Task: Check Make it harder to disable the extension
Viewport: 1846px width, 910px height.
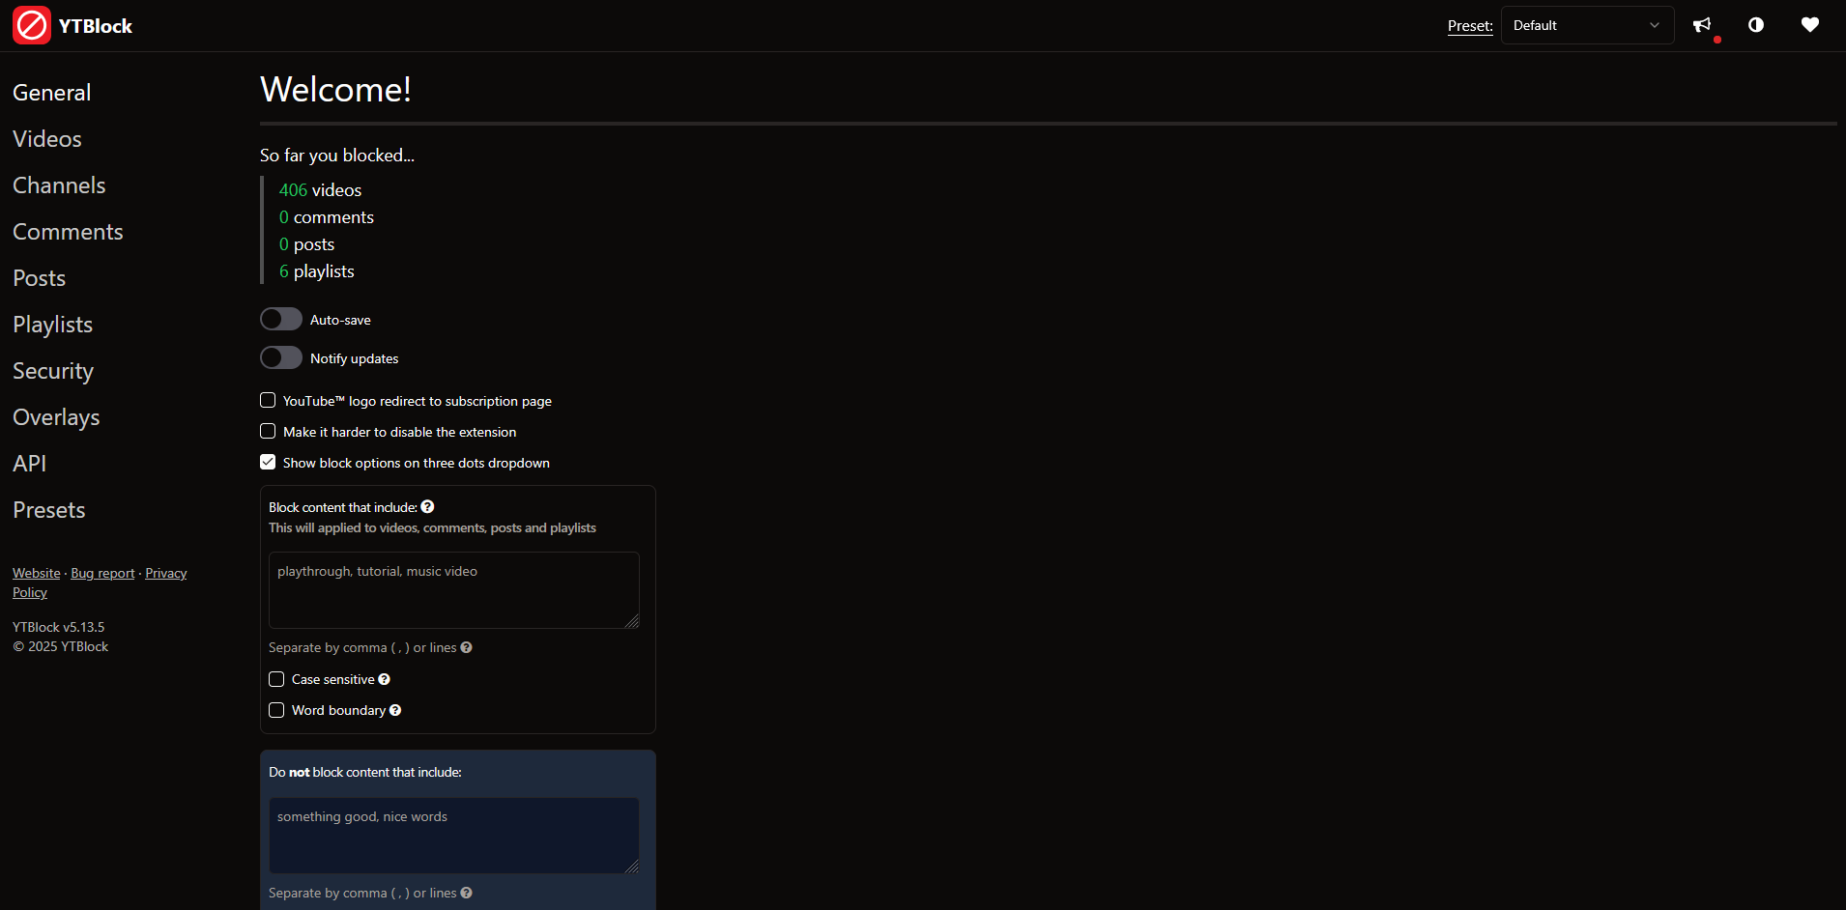Action: coord(267,431)
